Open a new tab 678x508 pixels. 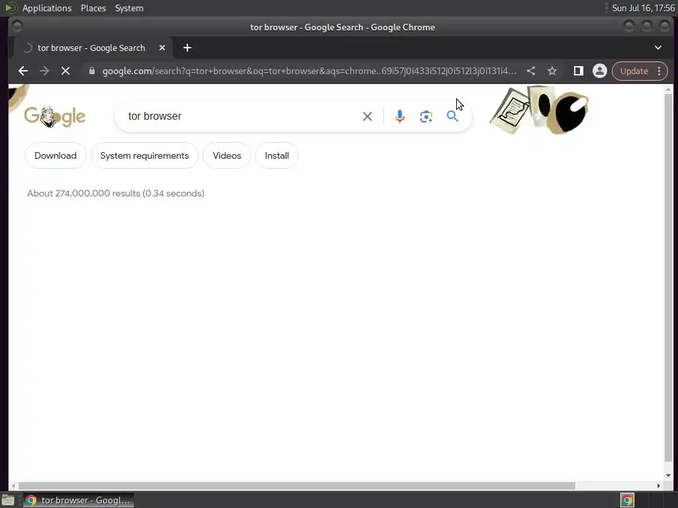coord(187,48)
